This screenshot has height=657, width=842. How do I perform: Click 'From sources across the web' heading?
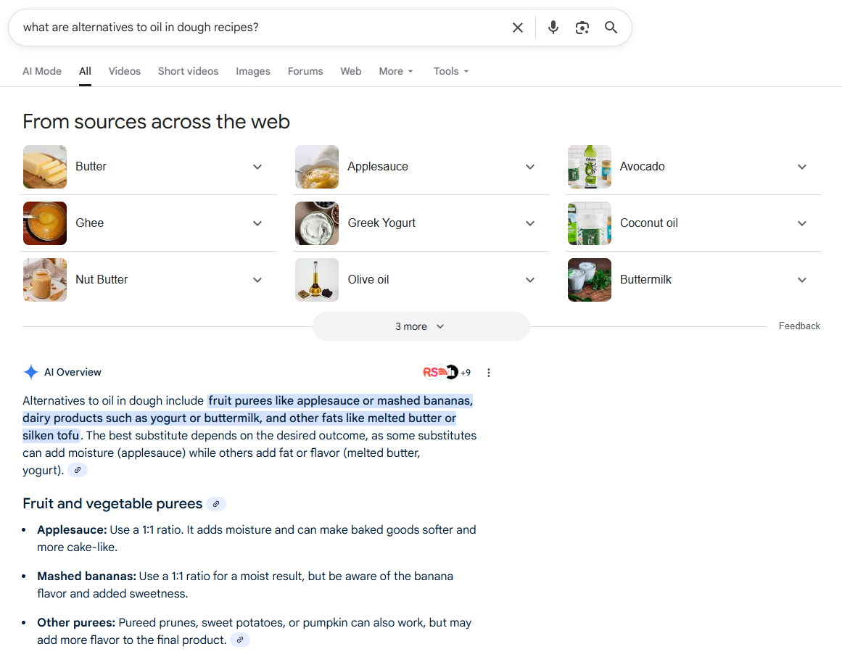156,122
